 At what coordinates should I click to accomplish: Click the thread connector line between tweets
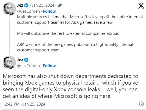click(9, 36)
